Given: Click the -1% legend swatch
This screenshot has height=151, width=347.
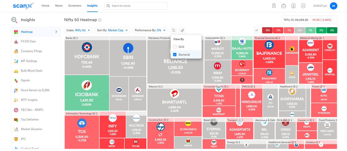Looking at the screenshot, I should tap(289, 30).
